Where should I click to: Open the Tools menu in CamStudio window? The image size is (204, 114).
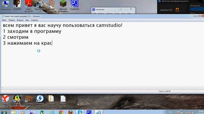117,13
